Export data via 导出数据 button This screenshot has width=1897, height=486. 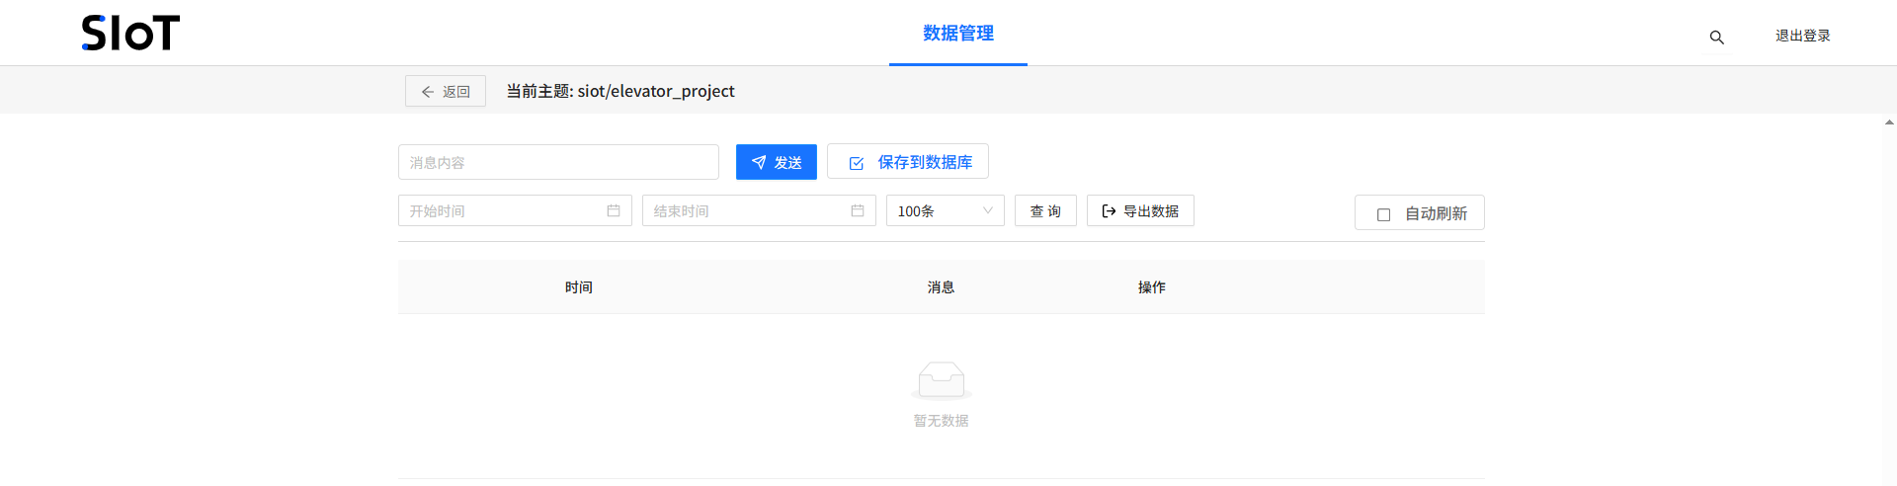[1140, 210]
